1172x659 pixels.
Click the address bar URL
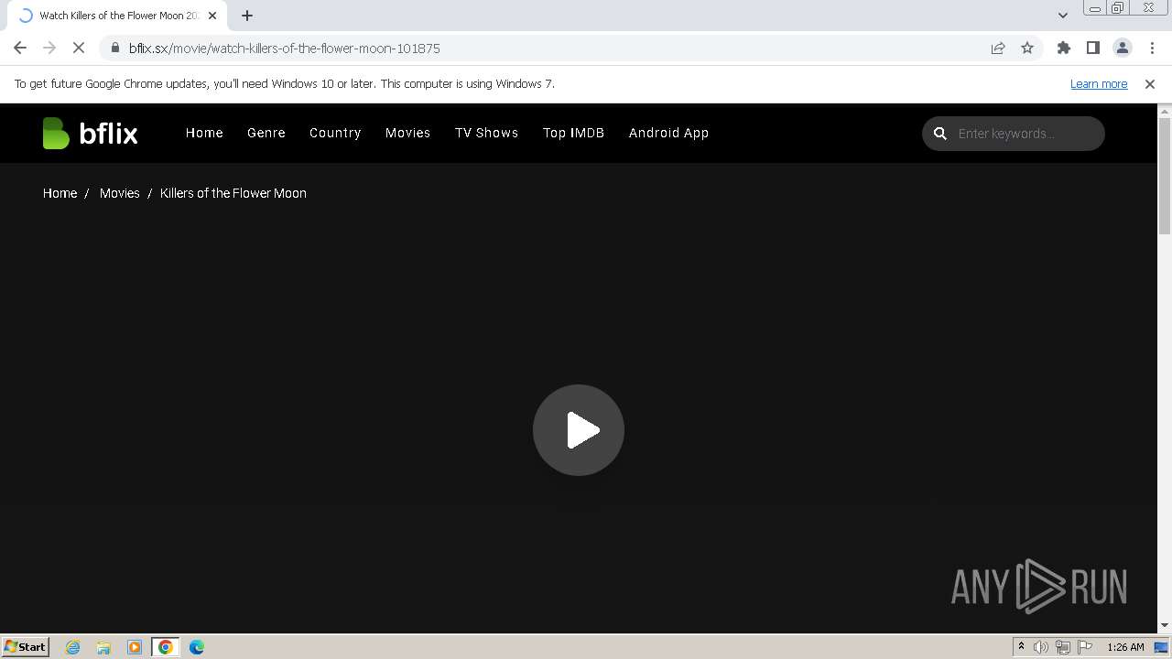coord(285,48)
